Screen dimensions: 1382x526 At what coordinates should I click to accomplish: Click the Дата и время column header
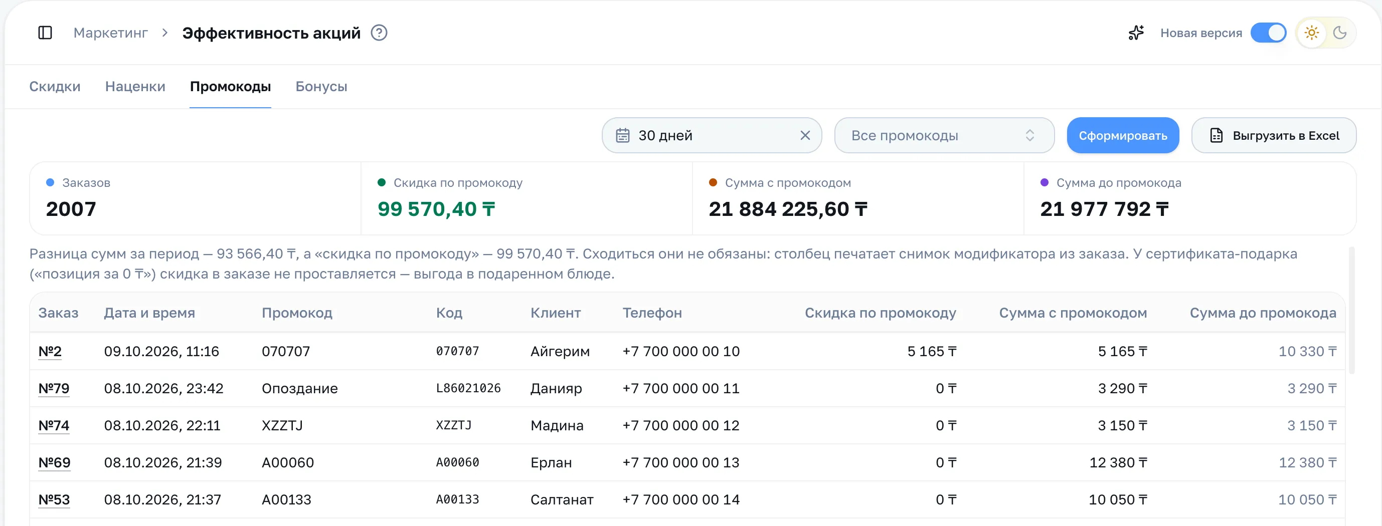click(149, 313)
